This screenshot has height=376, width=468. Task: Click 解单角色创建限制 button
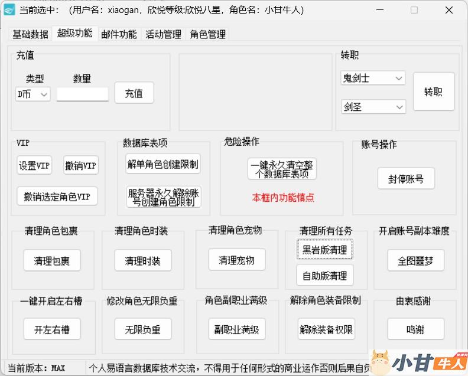162,164
